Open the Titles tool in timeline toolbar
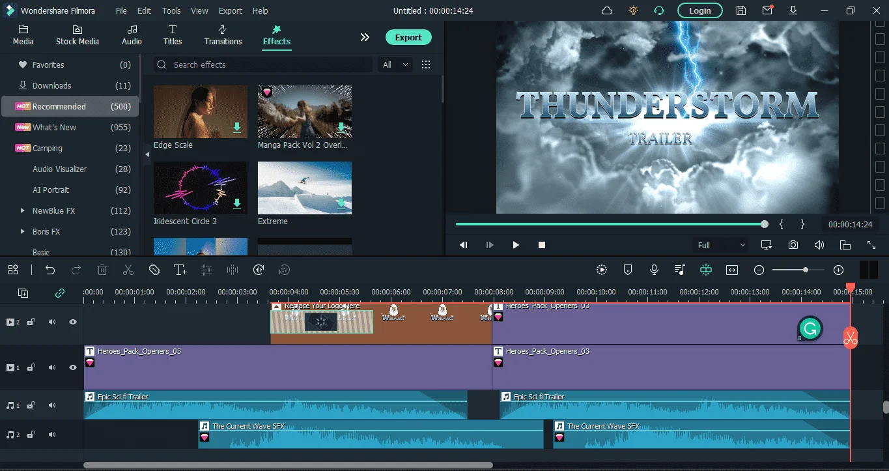The image size is (889, 471). click(x=180, y=270)
